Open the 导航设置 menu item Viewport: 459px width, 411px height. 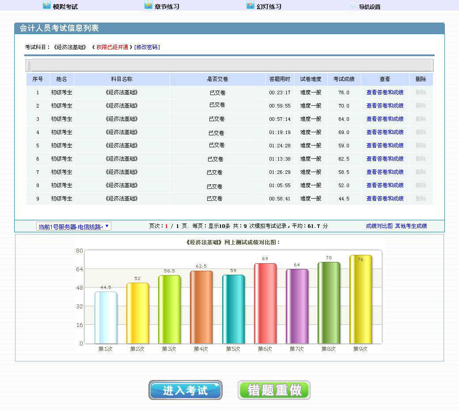[369, 7]
